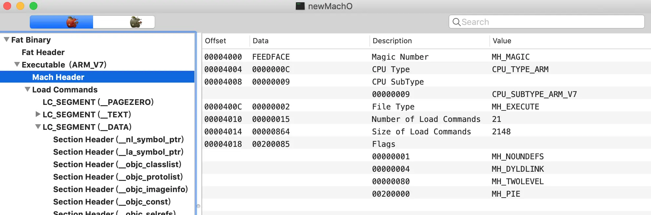
Task: Select Section Header (__nl_symbol_ptr)
Action: pyautogui.click(x=118, y=140)
